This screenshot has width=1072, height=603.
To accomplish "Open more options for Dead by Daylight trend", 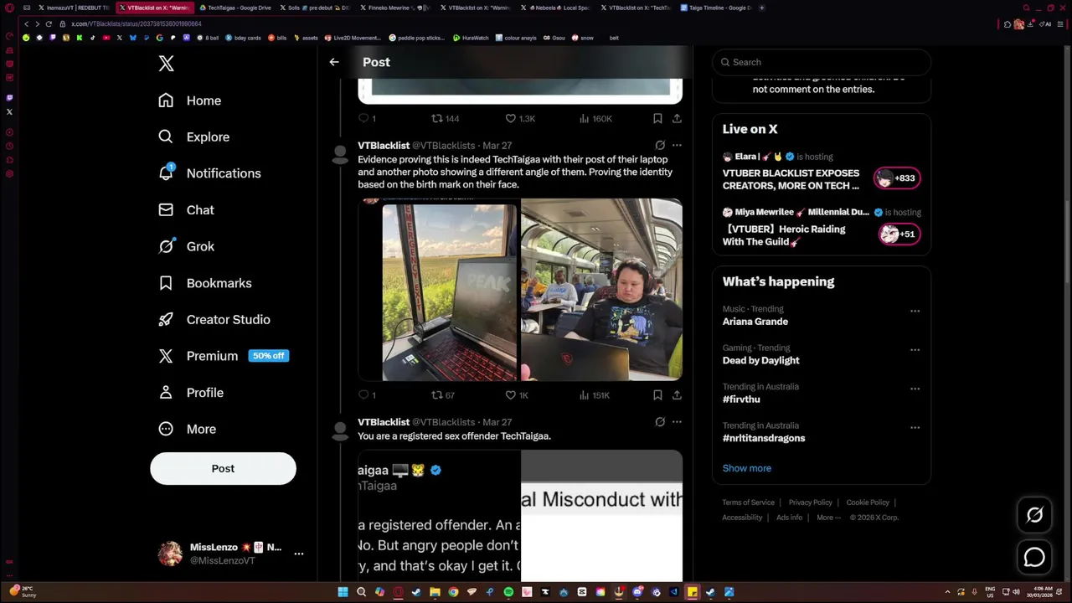I will [915, 350].
